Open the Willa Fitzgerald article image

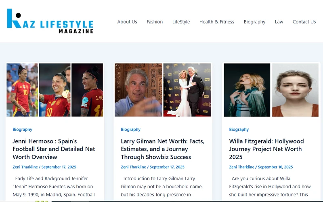(271, 90)
